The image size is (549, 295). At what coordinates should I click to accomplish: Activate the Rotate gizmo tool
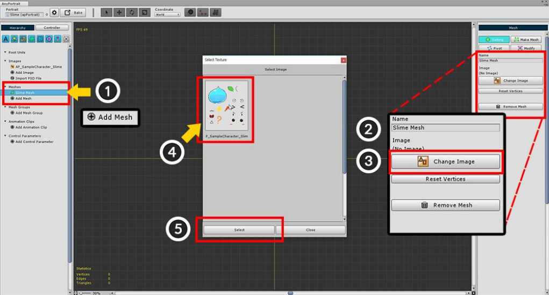point(132,12)
